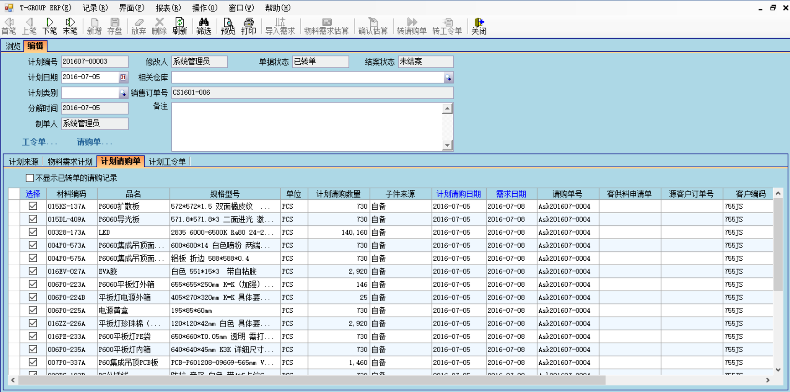This screenshot has height=392, width=790.
Task: Click the 选择 column header
Action: (x=33, y=194)
